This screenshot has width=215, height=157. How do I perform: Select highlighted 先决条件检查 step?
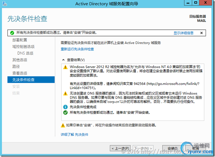(x=31, y=80)
